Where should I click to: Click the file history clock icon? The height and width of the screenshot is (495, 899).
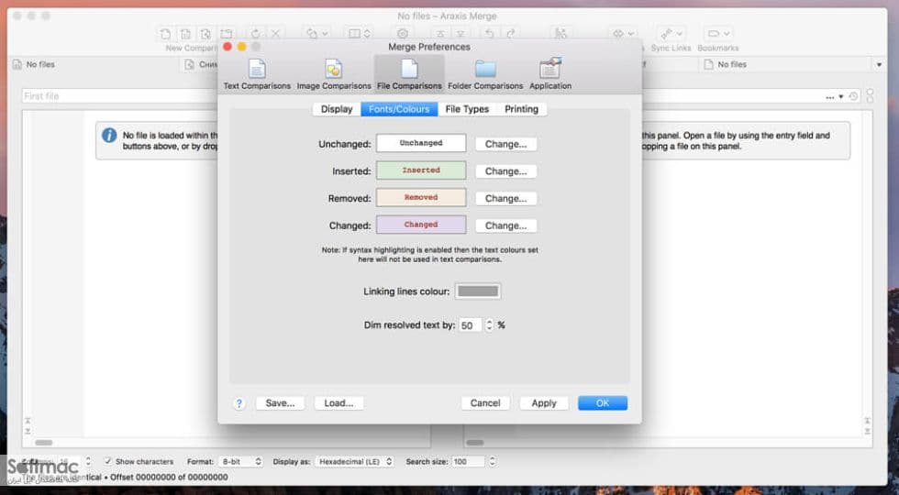coord(853,96)
